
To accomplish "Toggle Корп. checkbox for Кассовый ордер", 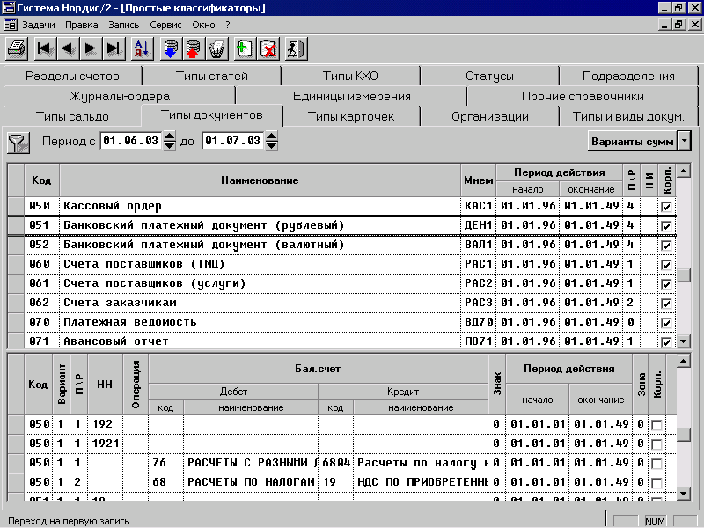I will pyautogui.click(x=666, y=207).
